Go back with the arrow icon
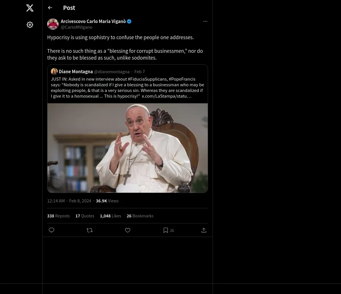Image resolution: width=341 pixels, height=294 pixels. (x=50, y=8)
